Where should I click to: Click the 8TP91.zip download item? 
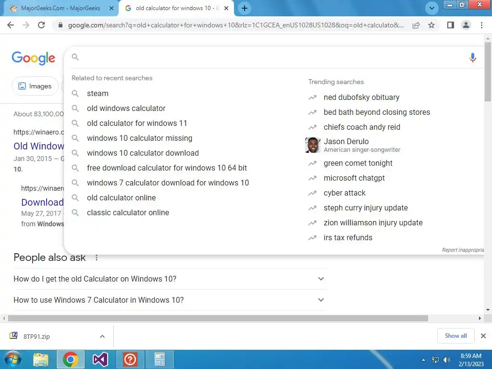pos(37,336)
